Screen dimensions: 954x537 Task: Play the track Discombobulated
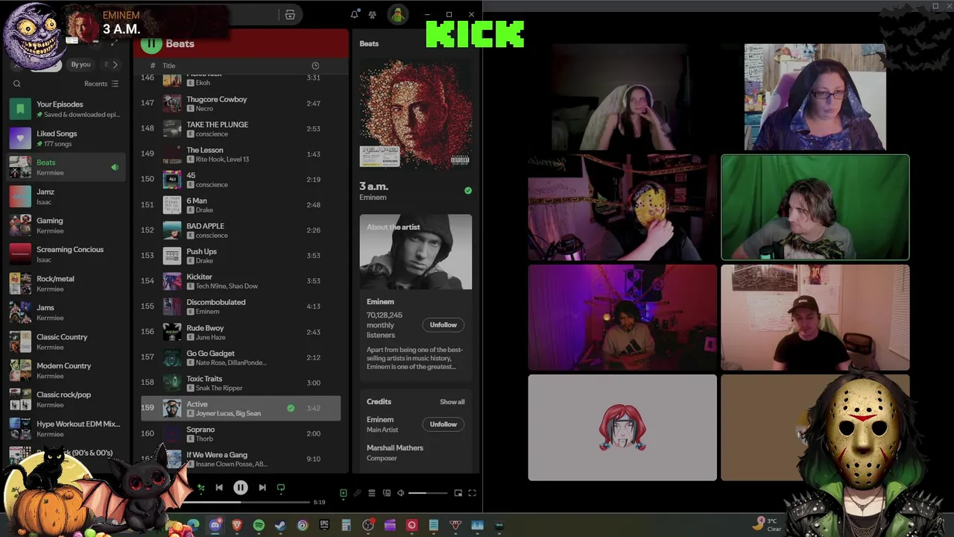tap(241, 307)
